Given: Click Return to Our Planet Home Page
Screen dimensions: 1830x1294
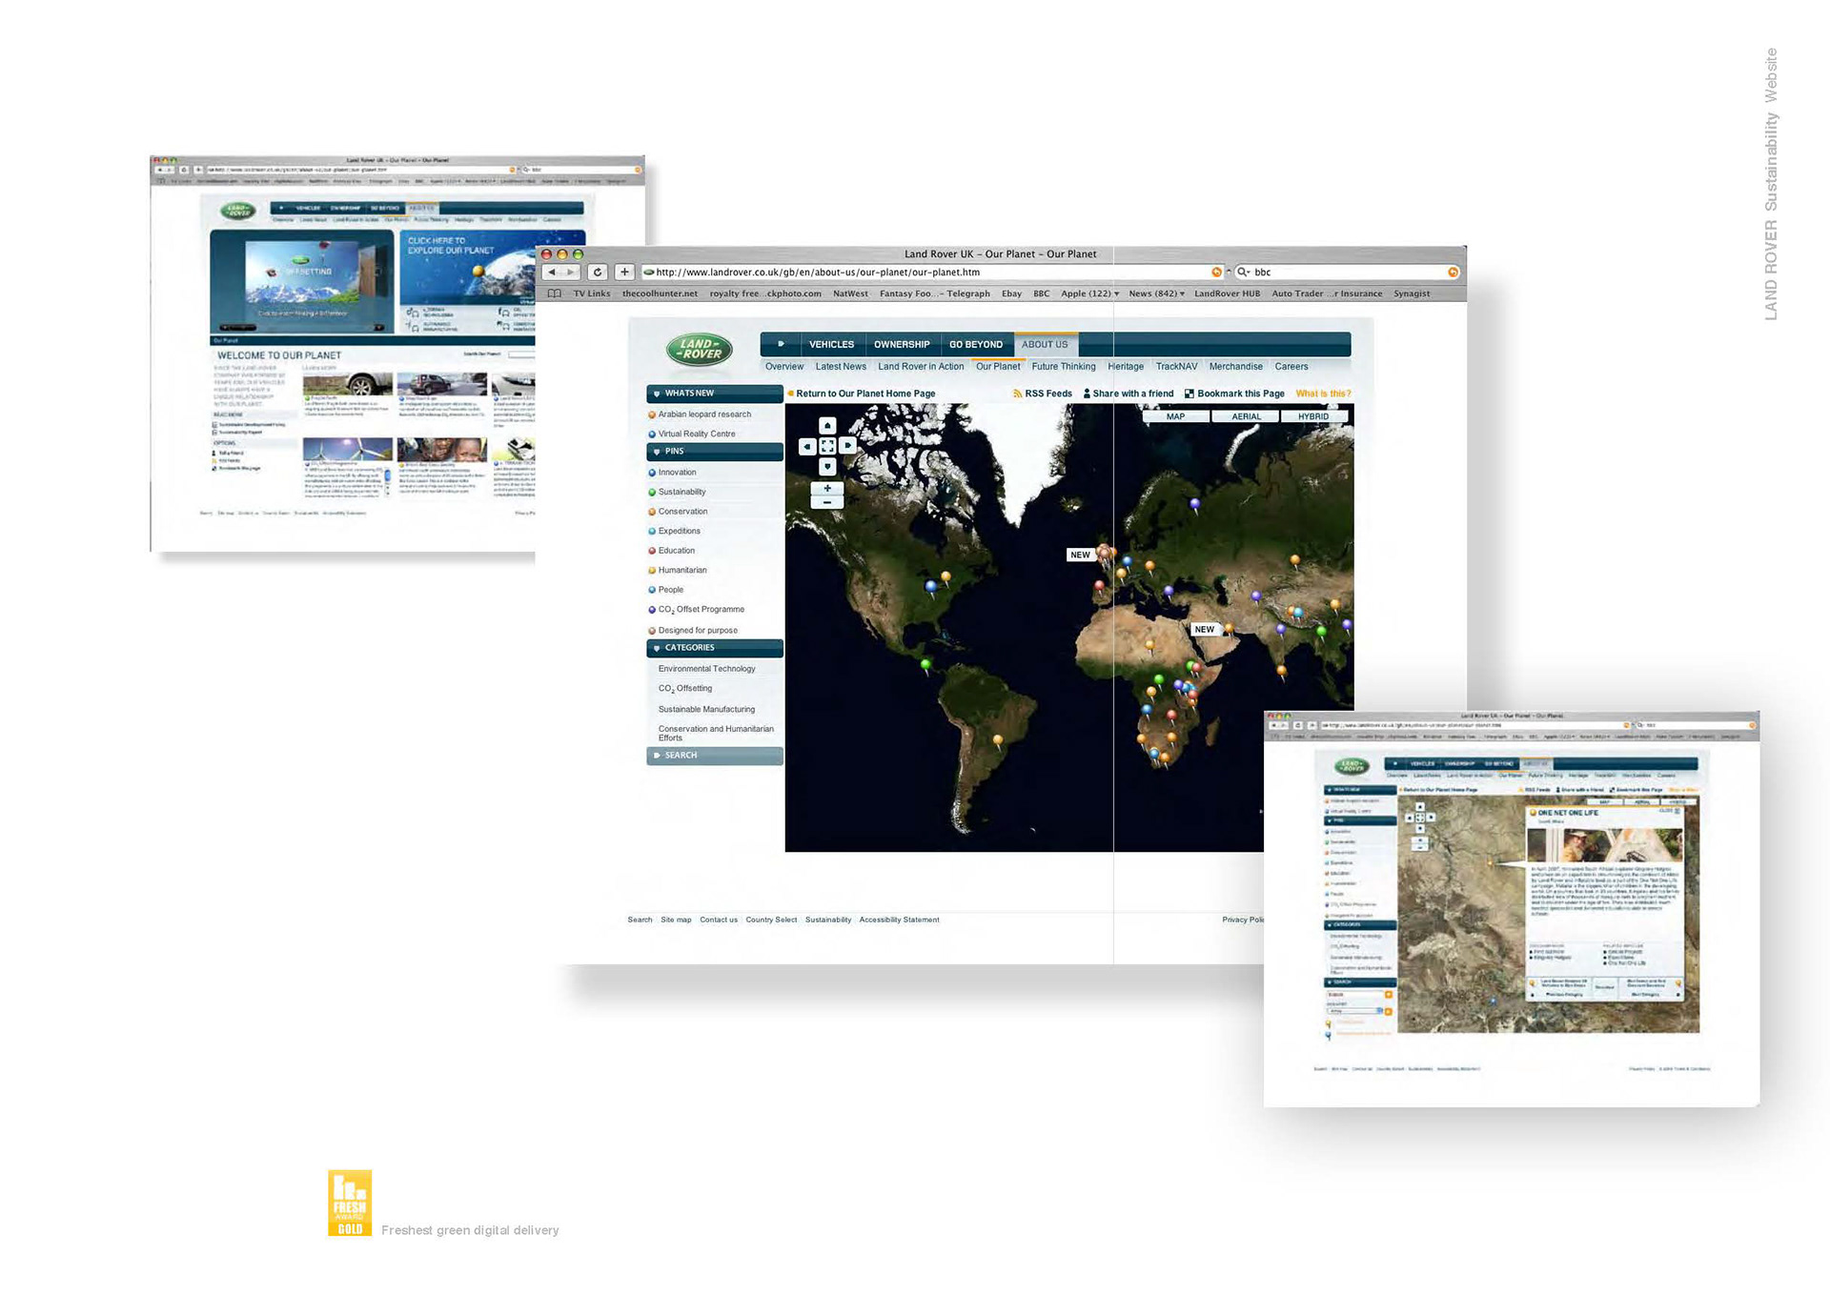Looking at the screenshot, I should click(x=864, y=394).
